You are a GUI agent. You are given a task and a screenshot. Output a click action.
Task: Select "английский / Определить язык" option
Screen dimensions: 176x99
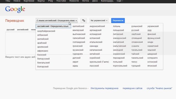53,26
